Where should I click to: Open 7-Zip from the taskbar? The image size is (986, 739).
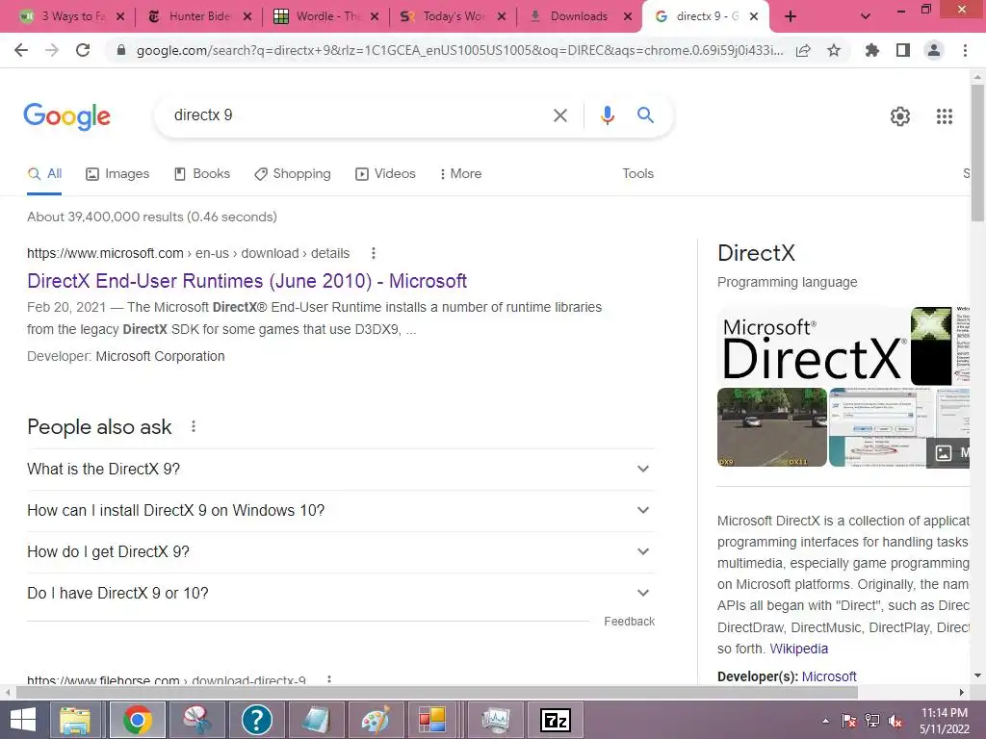[556, 720]
